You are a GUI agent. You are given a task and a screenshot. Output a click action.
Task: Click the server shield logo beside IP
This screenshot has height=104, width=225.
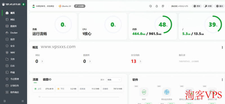[3, 5]
